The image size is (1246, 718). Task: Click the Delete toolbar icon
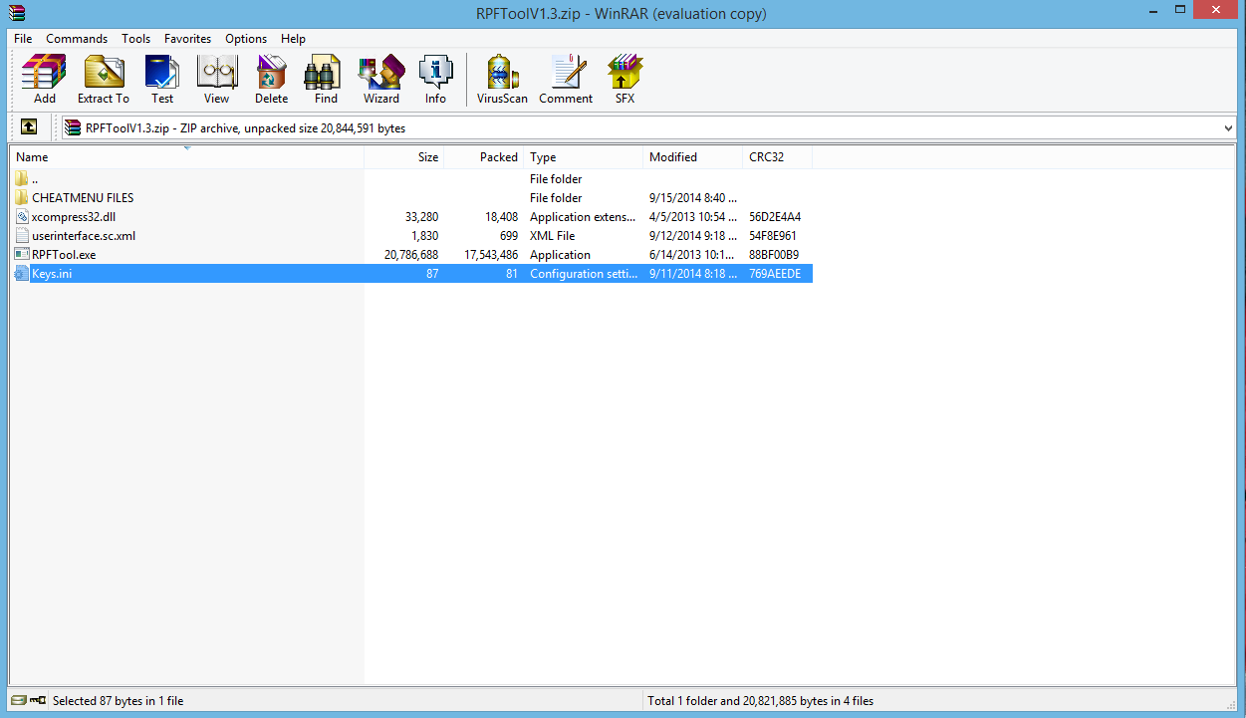pos(271,72)
